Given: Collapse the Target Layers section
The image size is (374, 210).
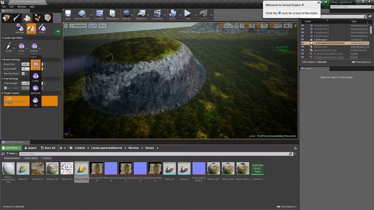Looking at the screenshot, I should (2, 93).
